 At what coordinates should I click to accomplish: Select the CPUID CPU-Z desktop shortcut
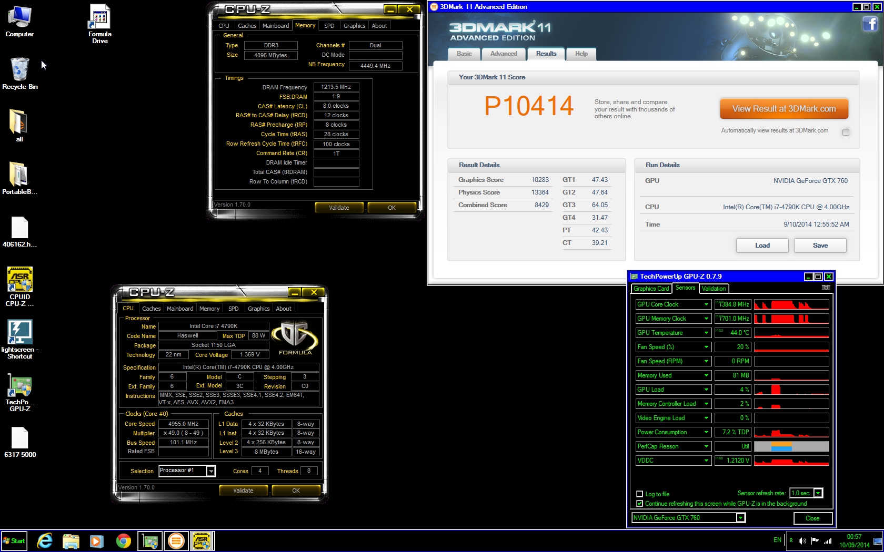[x=19, y=287]
